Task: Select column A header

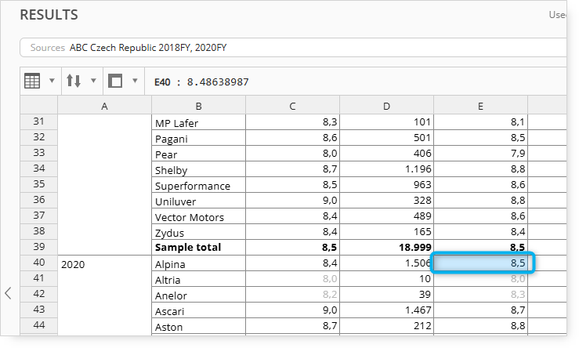Action: coord(104,107)
